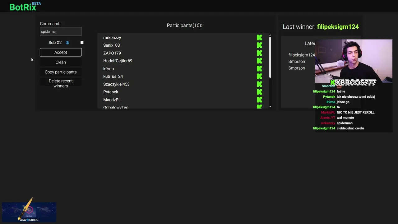
Task: Click Delete recent winners button
Action: (x=61, y=83)
